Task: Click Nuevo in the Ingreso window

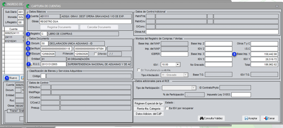Action: coord(11,78)
